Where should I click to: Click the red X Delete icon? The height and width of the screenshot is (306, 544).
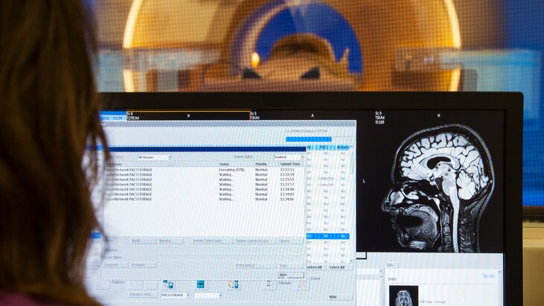[x=302, y=284]
